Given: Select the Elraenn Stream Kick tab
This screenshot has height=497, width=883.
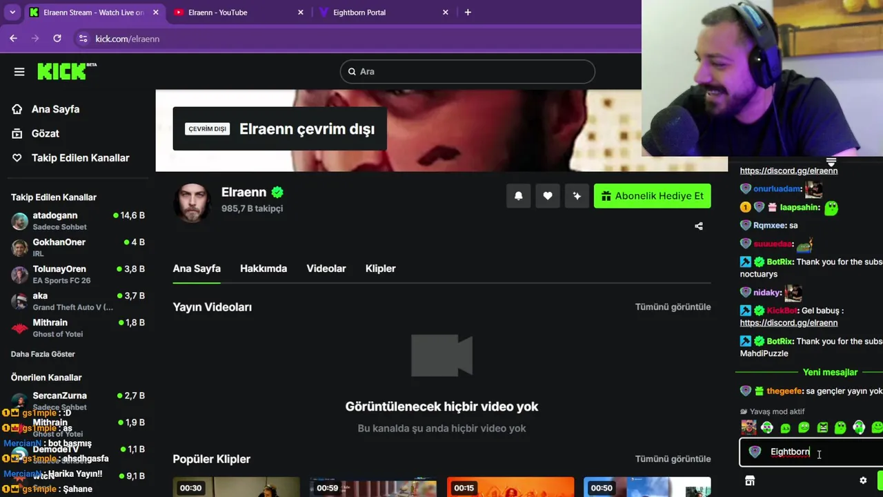Looking at the screenshot, I should tap(94, 12).
